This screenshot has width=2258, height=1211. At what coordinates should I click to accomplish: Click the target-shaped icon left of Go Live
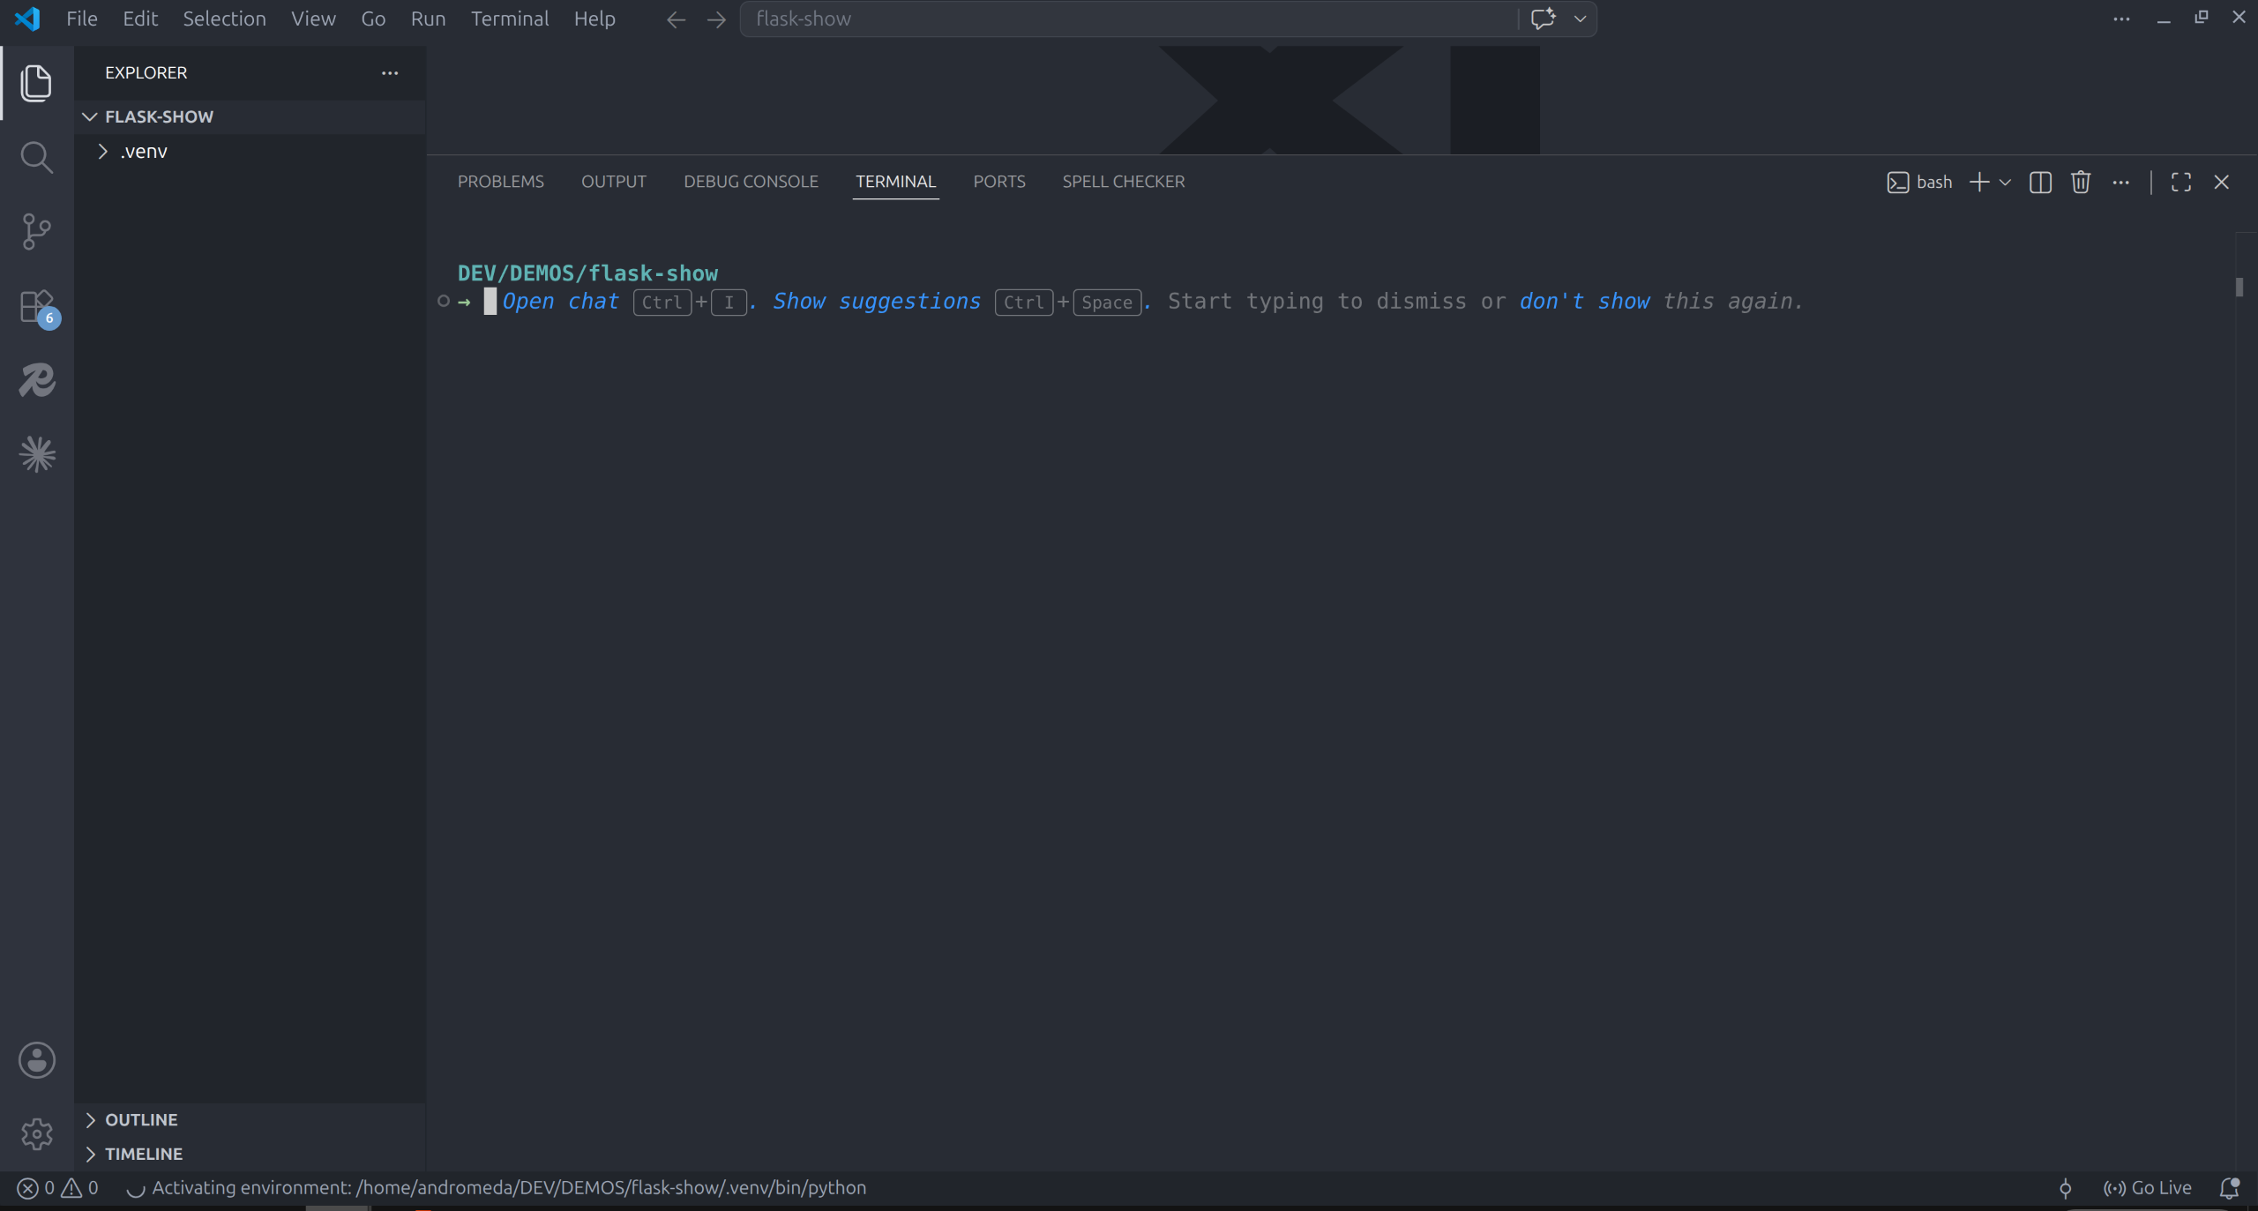coord(2066,1189)
